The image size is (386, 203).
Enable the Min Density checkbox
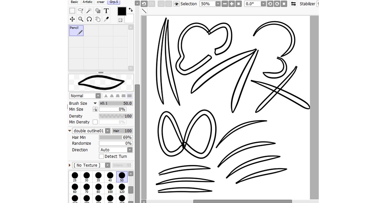click(95, 122)
